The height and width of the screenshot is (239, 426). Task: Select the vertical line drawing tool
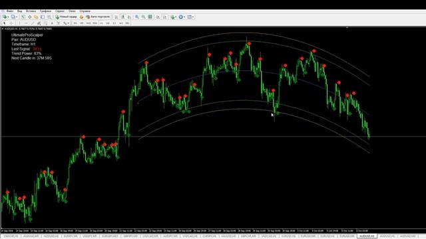pos(19,23)
